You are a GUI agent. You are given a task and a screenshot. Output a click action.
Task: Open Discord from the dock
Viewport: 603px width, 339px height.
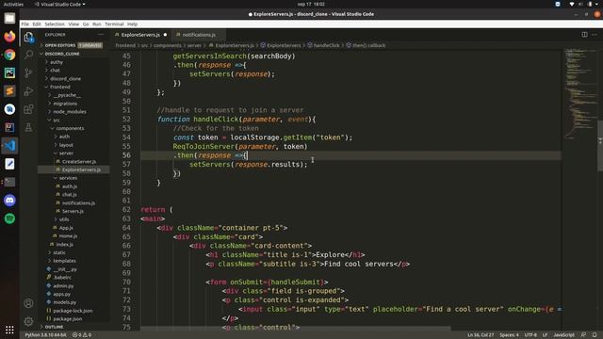pos(9,201)
